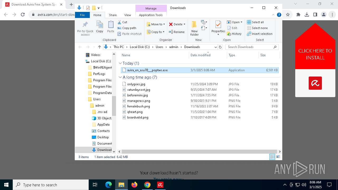The width and height of the screenshot is (338, 190).
Task: Open the File menu tab
Action: point(82,15)
